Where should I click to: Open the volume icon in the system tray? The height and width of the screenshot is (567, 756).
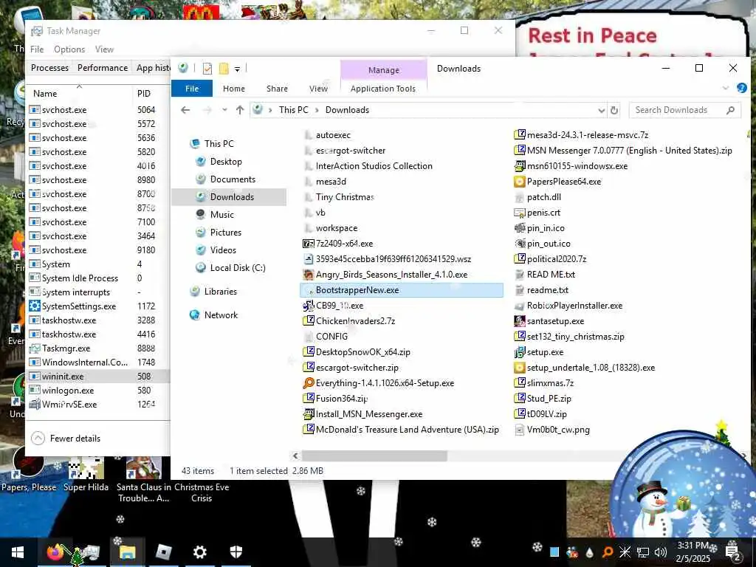click(661, 552)
